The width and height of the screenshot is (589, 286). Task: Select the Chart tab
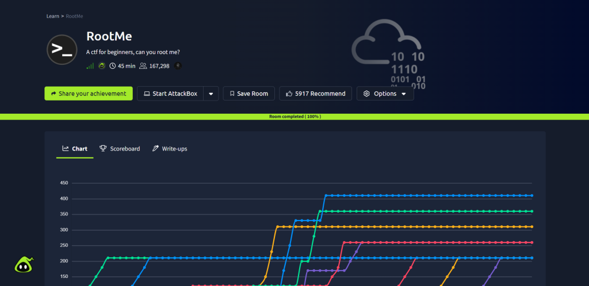click(x=75, y=149)
